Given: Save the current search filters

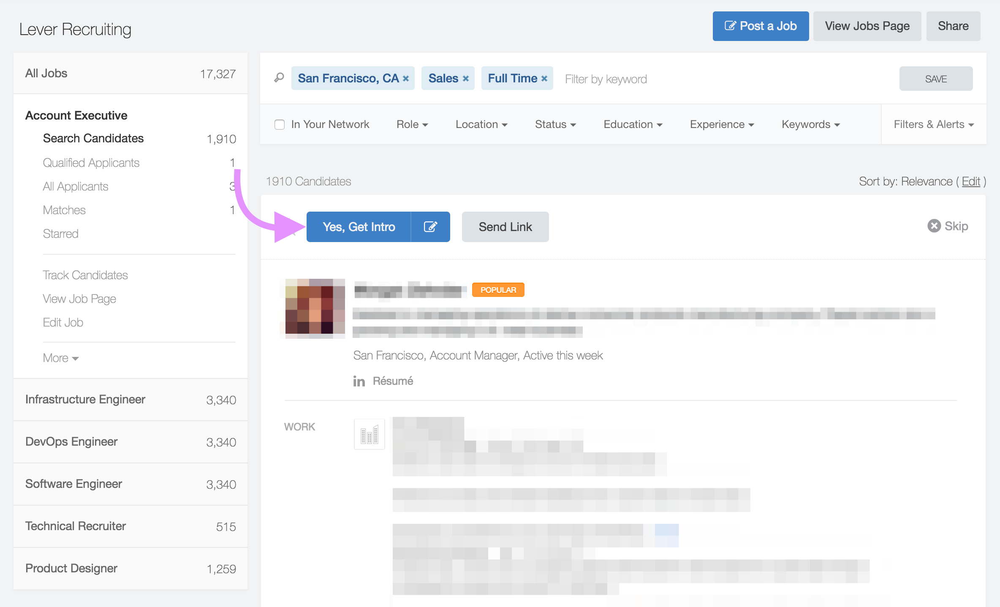Looking at the screenshot, I should click(936, 79).
